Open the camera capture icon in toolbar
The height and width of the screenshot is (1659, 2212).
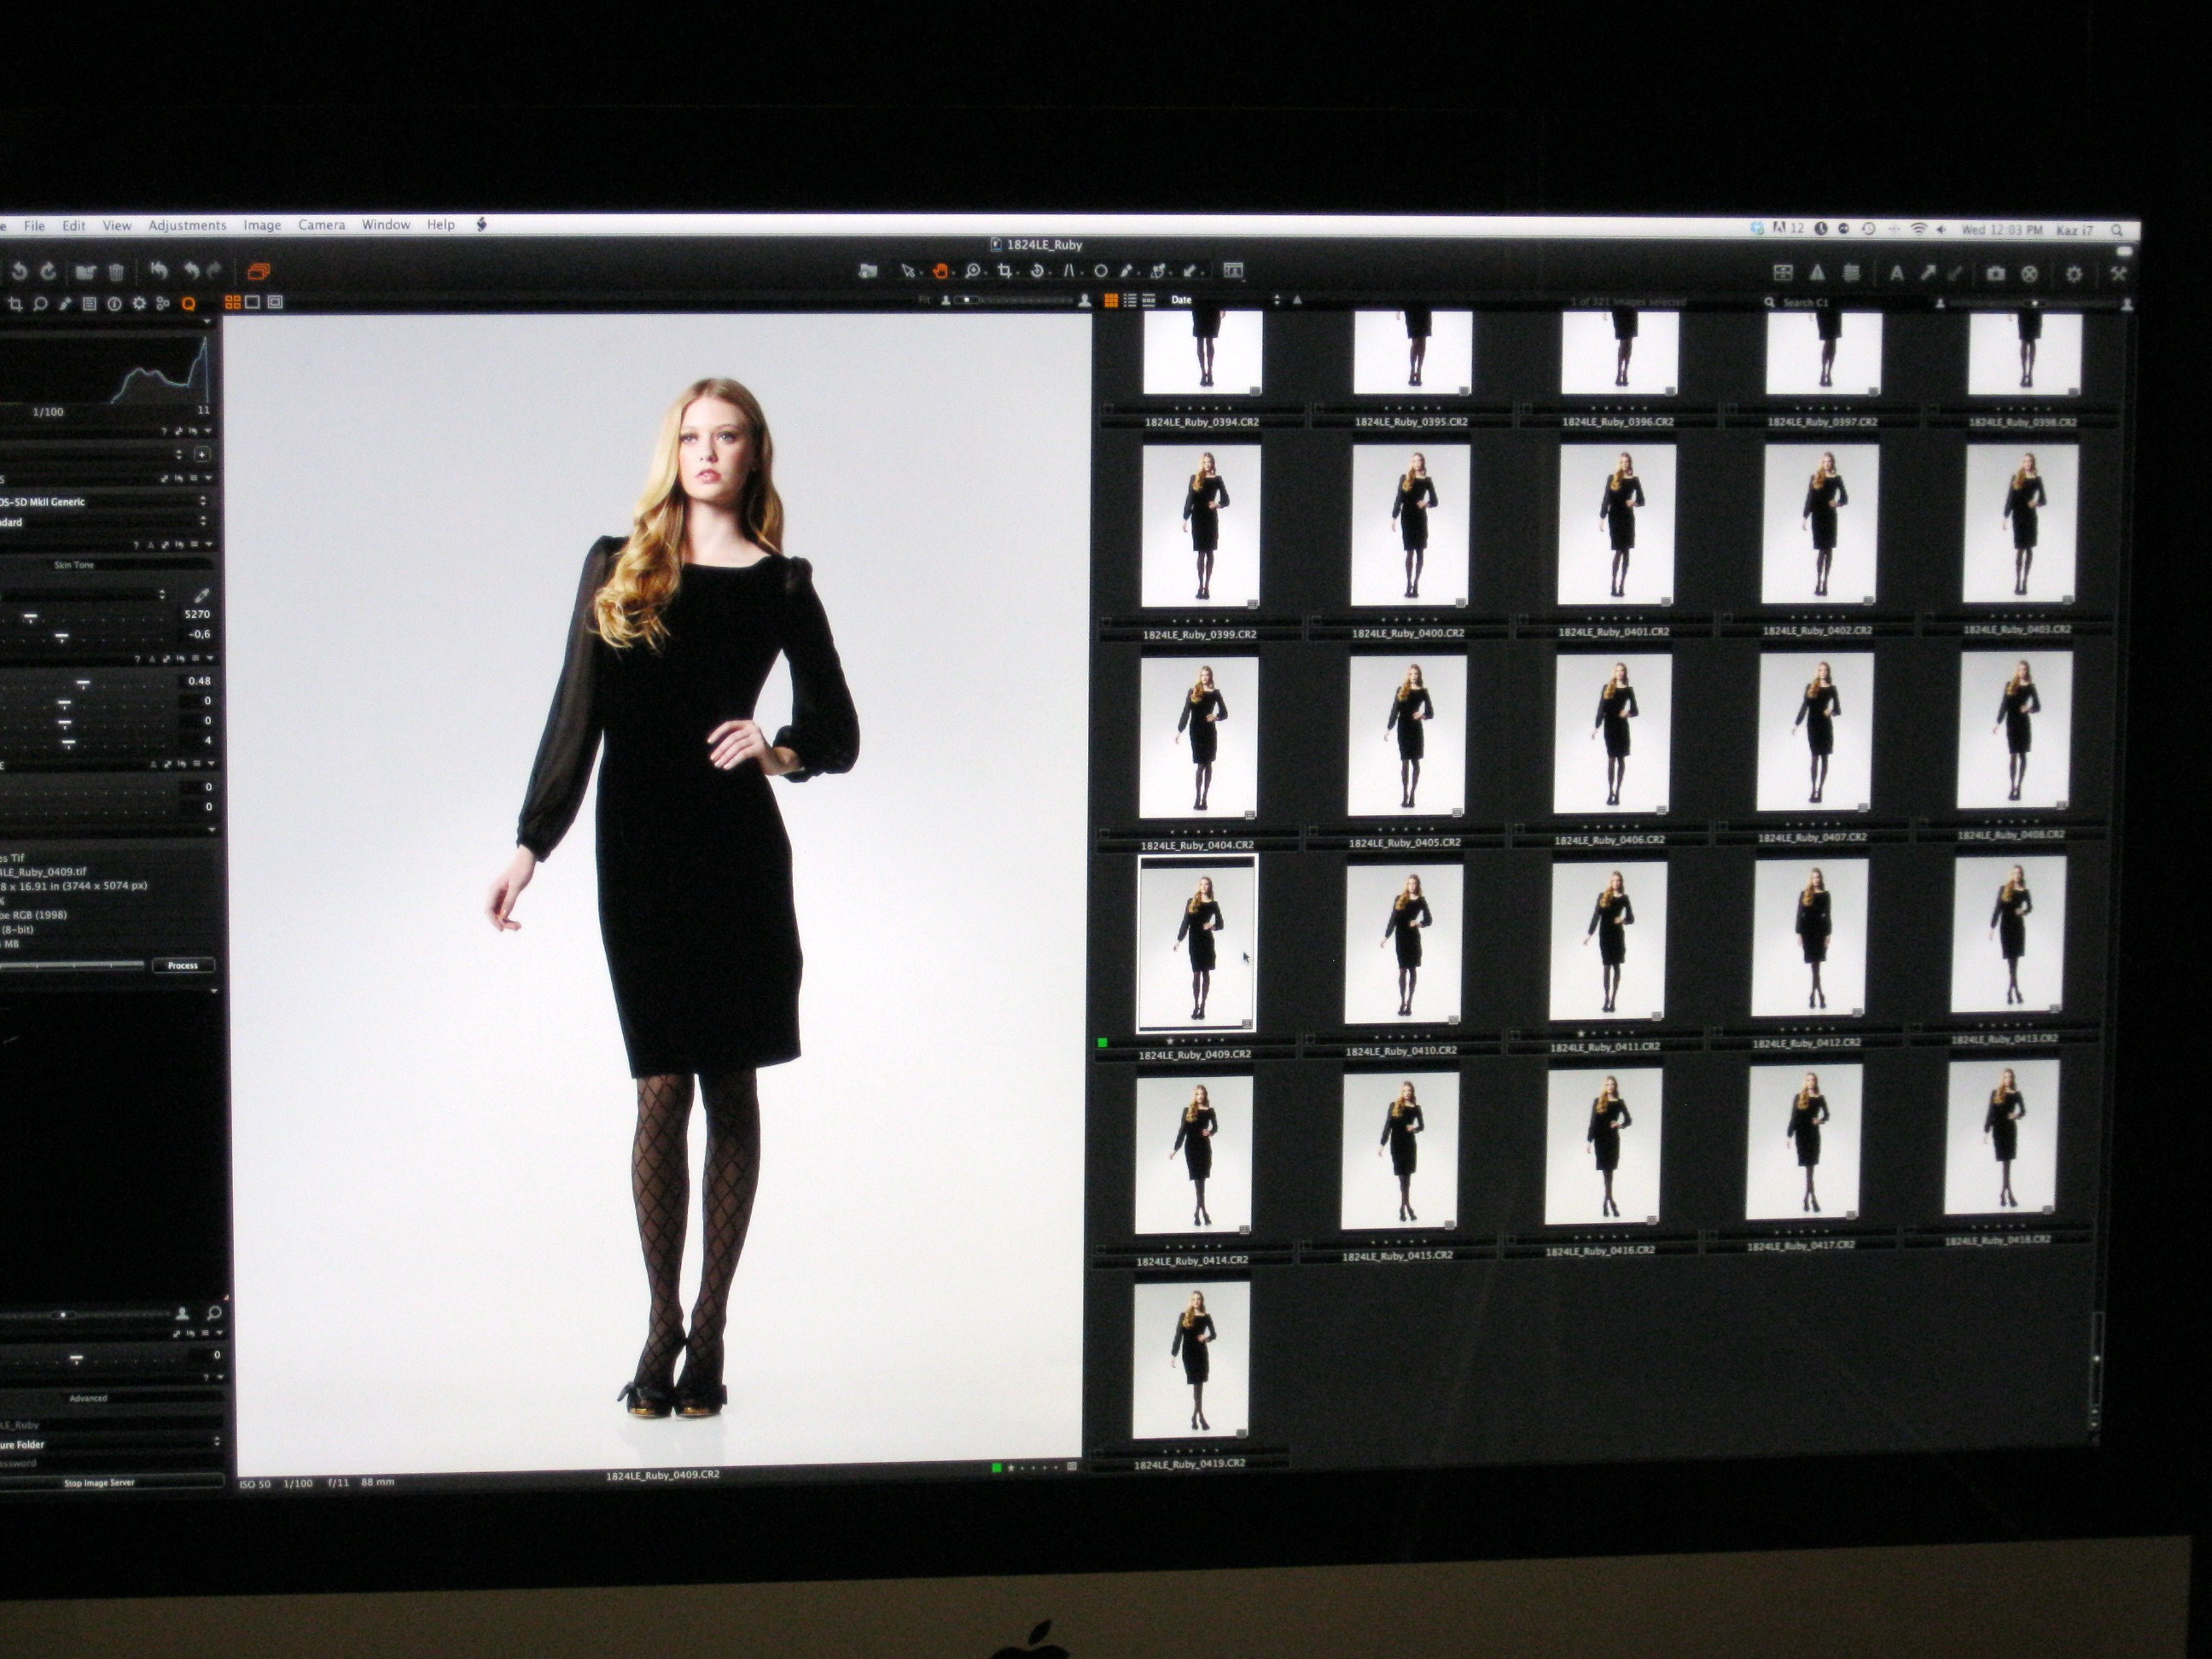coord(1995,273)
